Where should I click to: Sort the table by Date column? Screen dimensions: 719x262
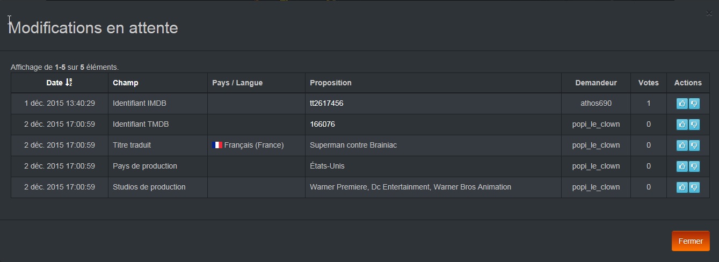click(x=59, y=83)
